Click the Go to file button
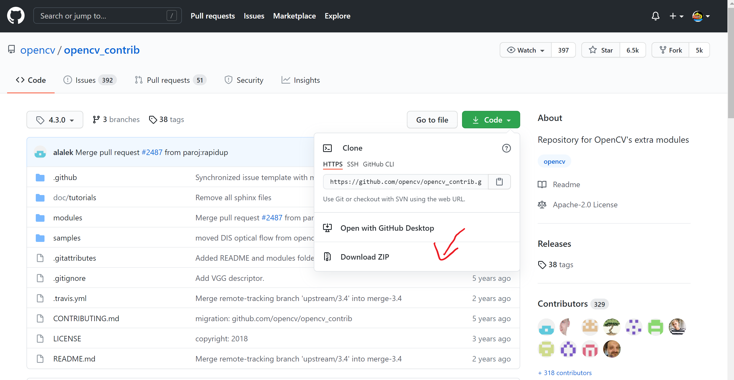Screen dimensions: 734x380 point(432,120)
